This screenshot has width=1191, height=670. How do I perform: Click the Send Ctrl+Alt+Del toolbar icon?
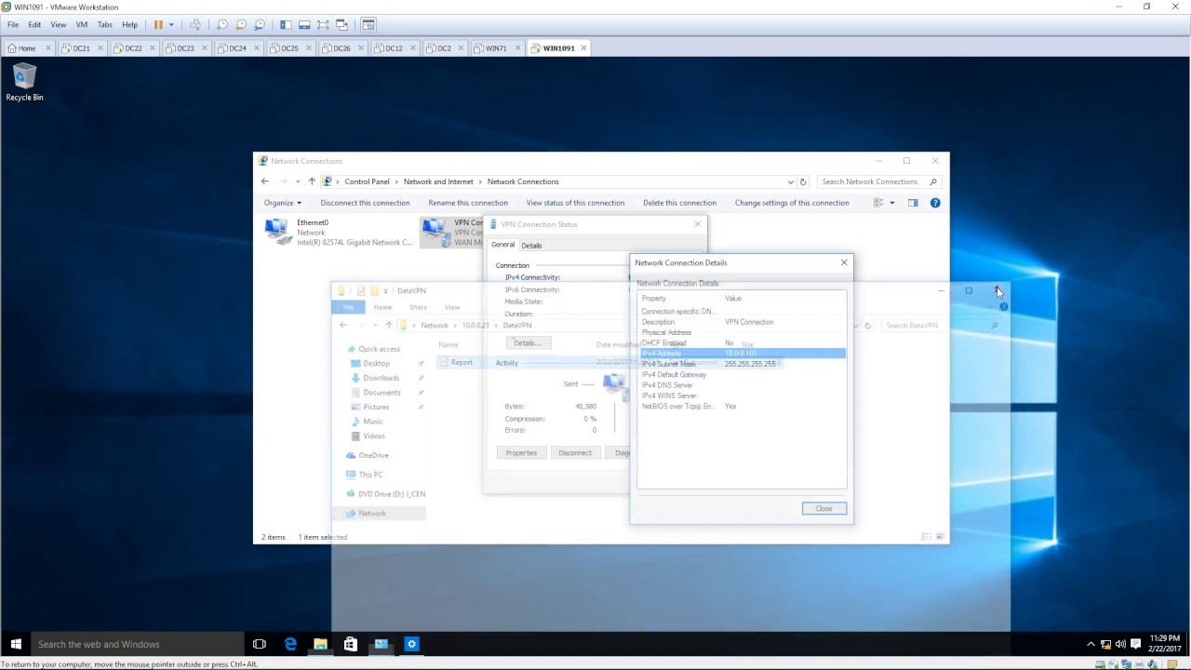click(x=195, y=24)
